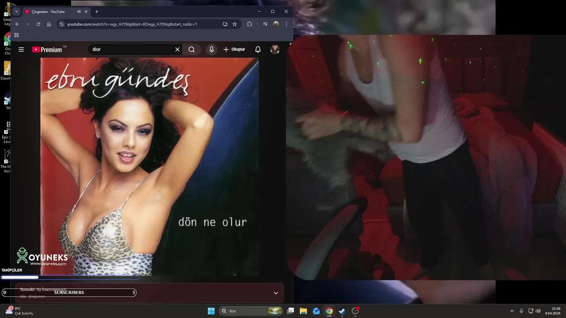The image size is (566, 318).
Task: Open Windows Start menu
Action: [211, 311]
